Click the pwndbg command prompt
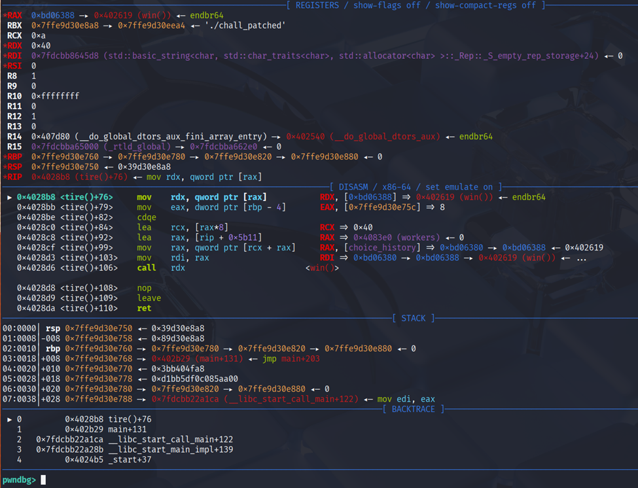This screenshot has width=638, height=488. coord(18,479)
